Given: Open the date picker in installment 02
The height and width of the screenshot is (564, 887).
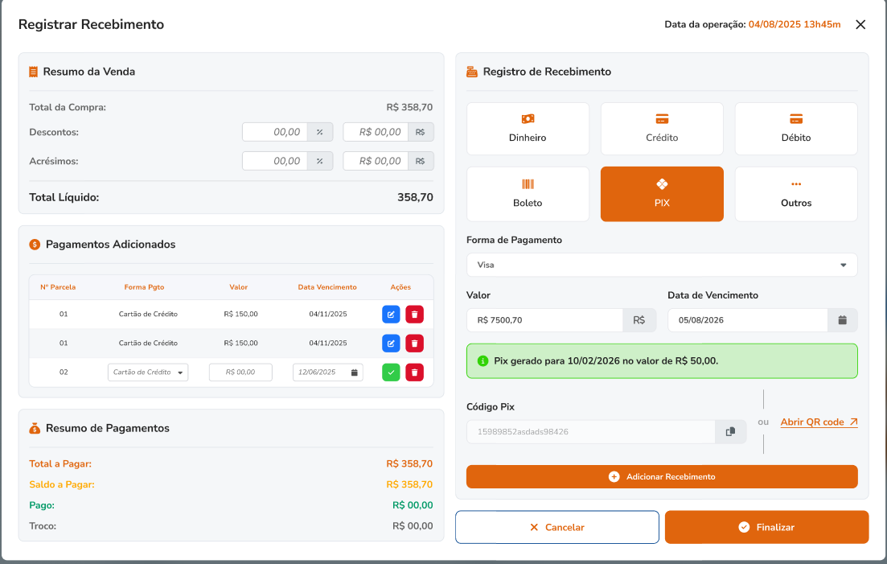Looking at the screenshot, I should tap(354, 373).
